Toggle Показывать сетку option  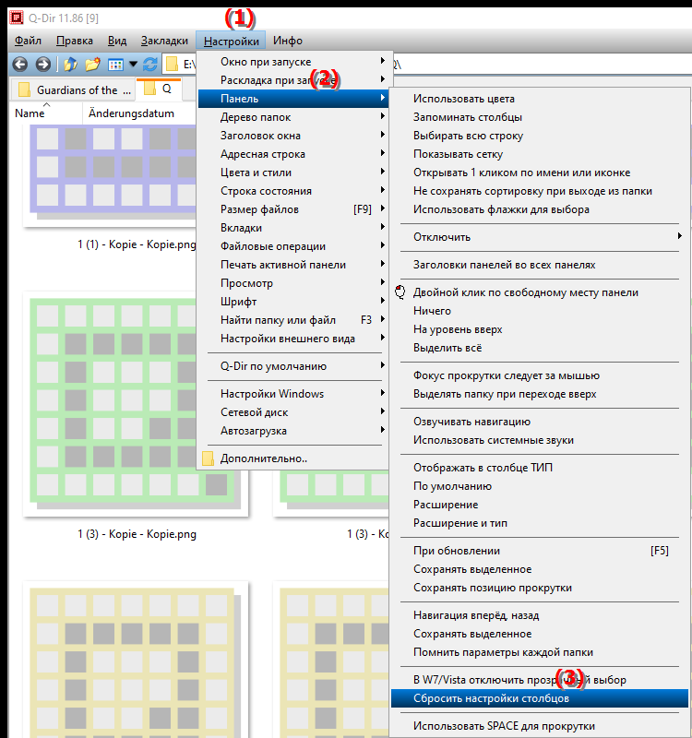tap(458, 154)
